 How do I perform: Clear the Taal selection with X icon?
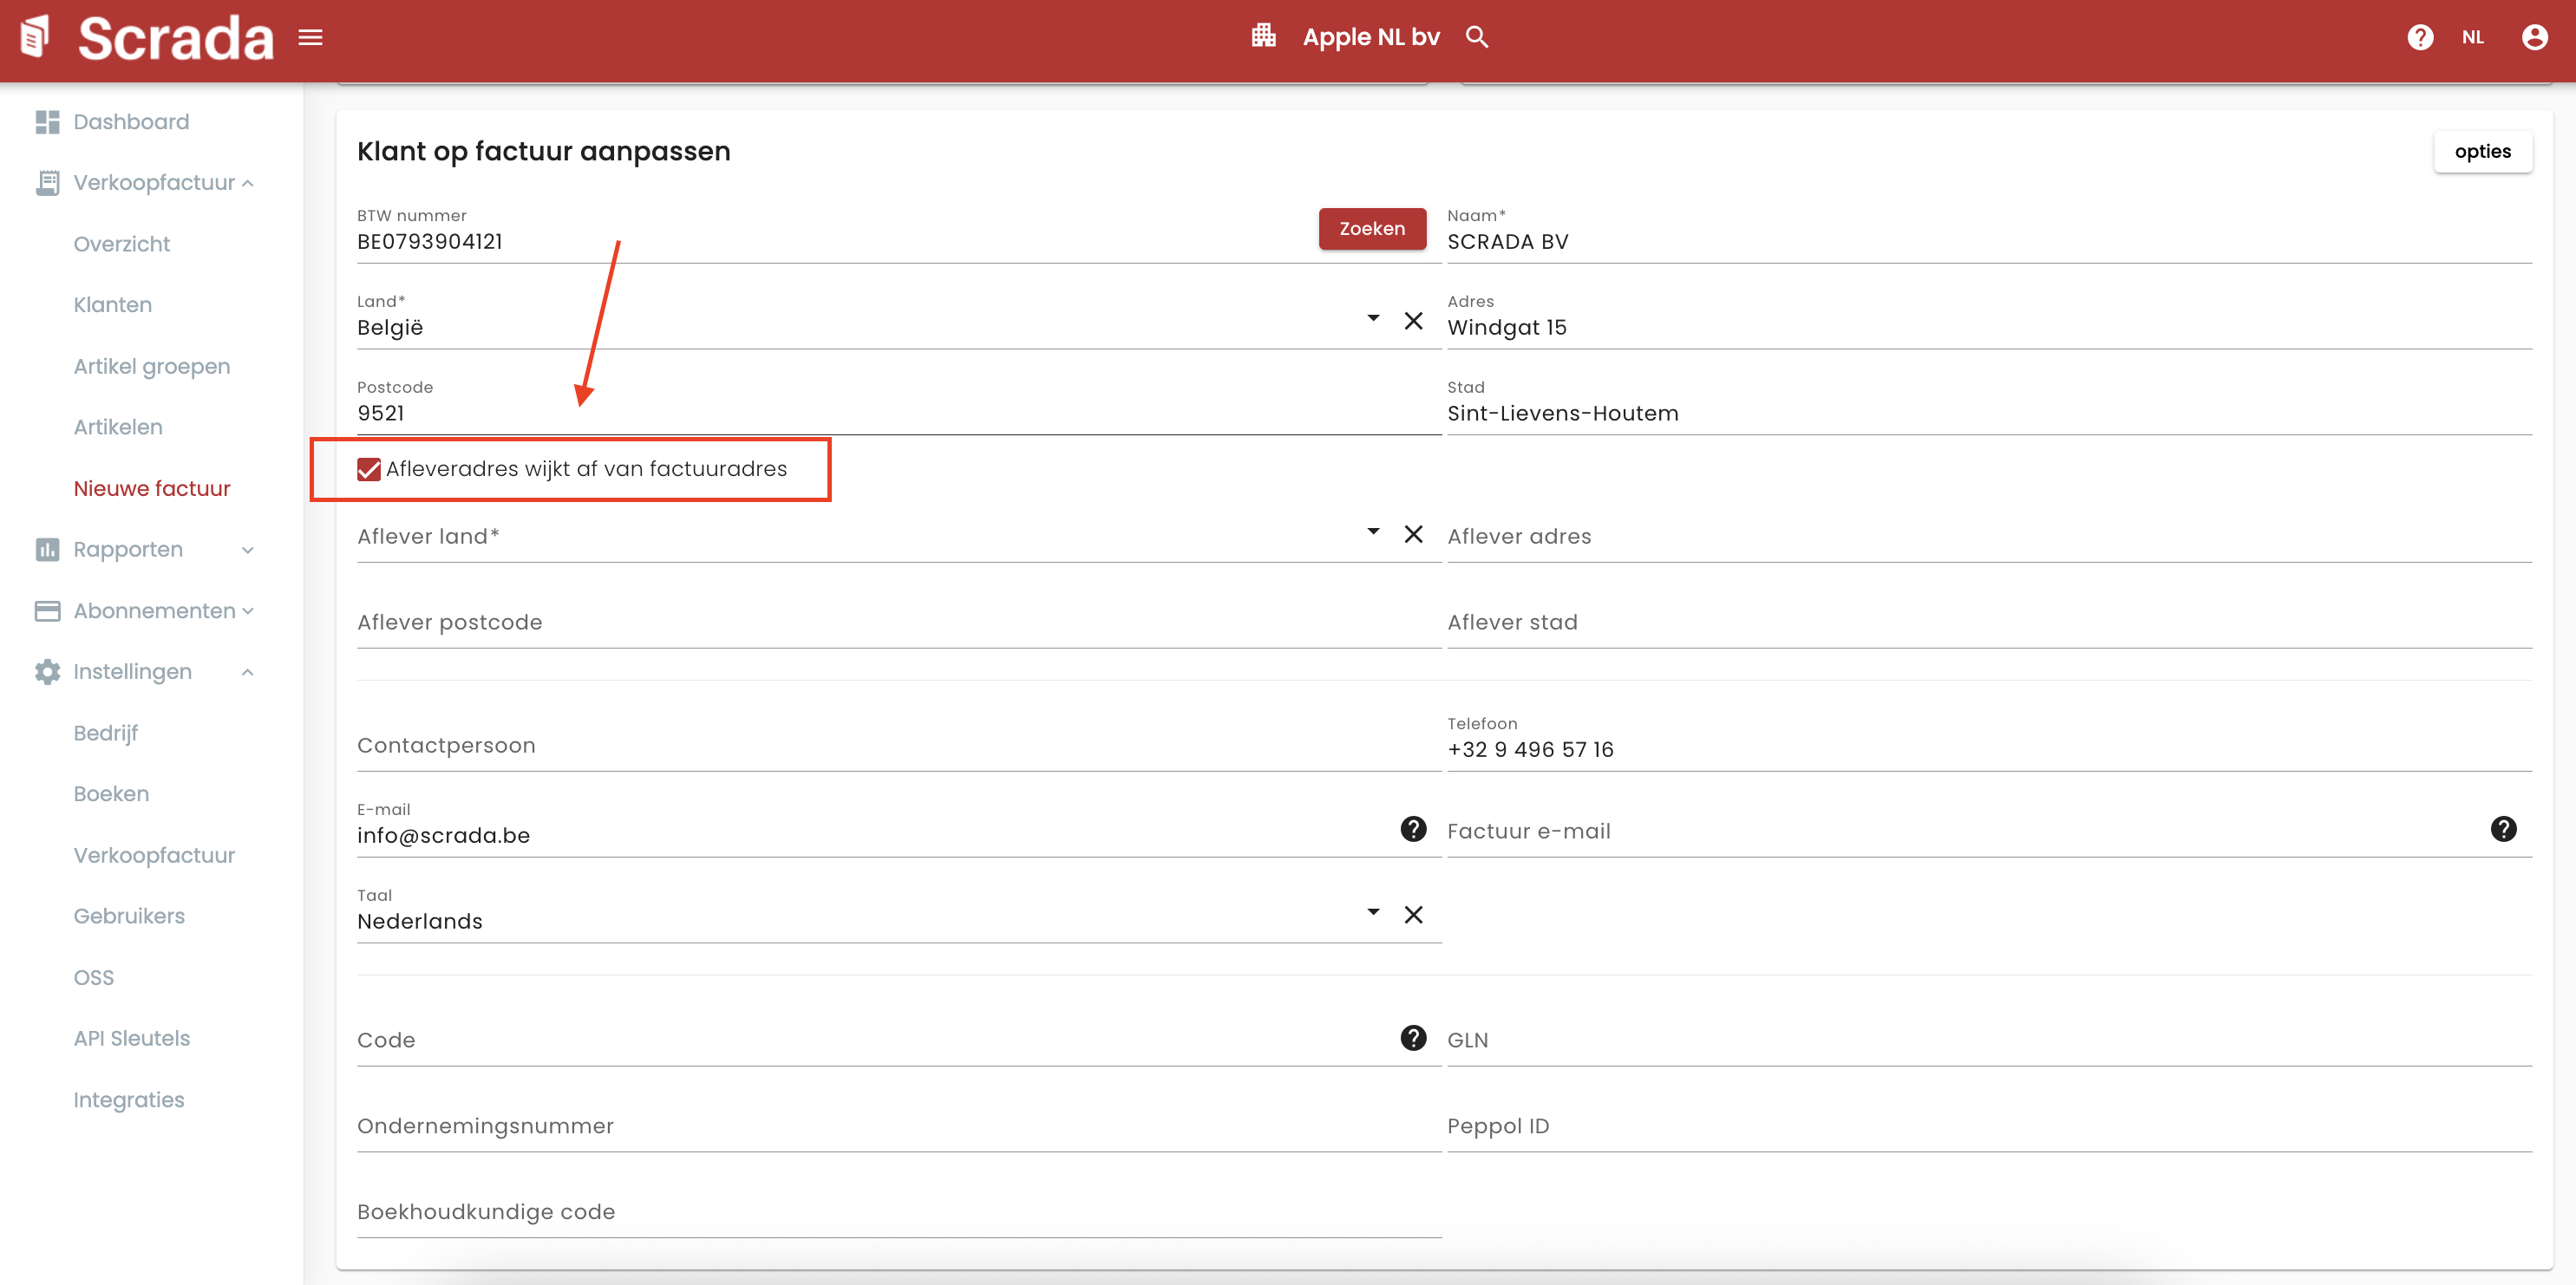point(1413,915)
